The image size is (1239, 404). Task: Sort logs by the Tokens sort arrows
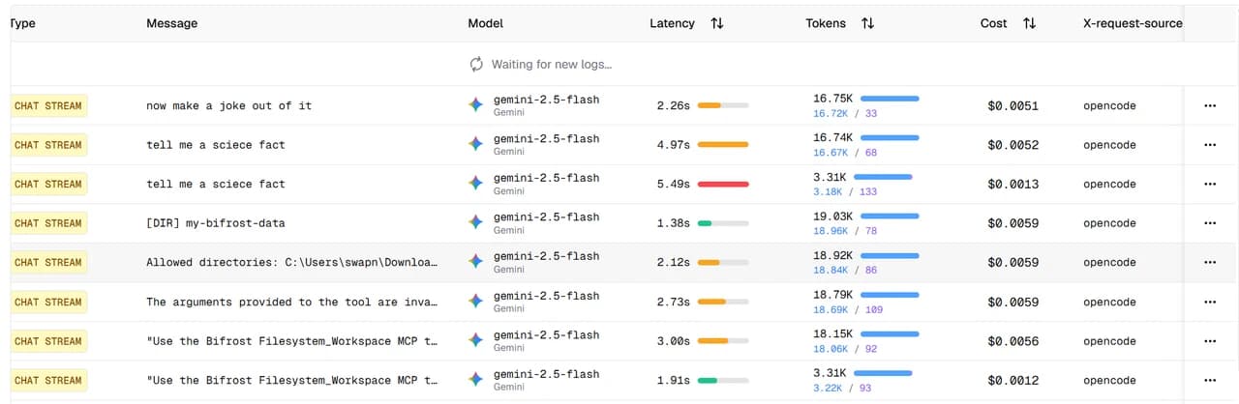pos(868,23)
